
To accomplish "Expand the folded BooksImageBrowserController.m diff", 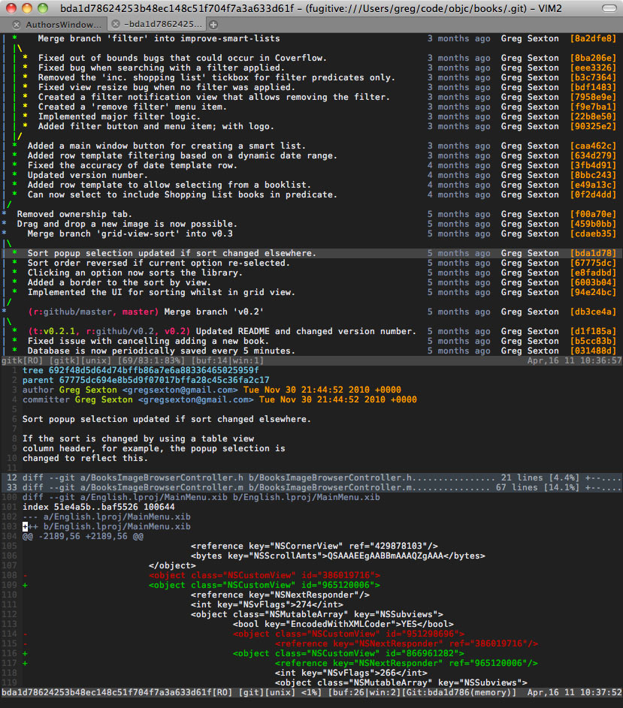I will pos(311,488).
